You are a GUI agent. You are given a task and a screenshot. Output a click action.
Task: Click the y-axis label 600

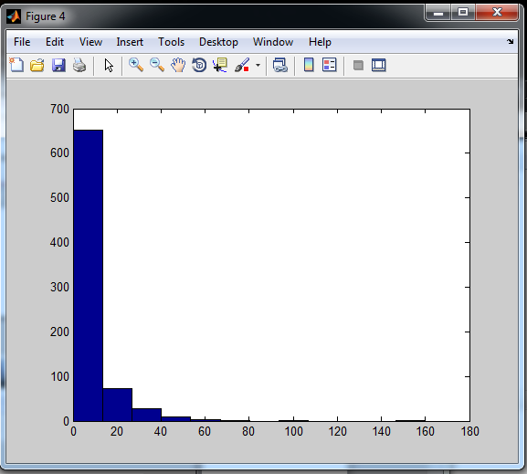click(59, 153)
